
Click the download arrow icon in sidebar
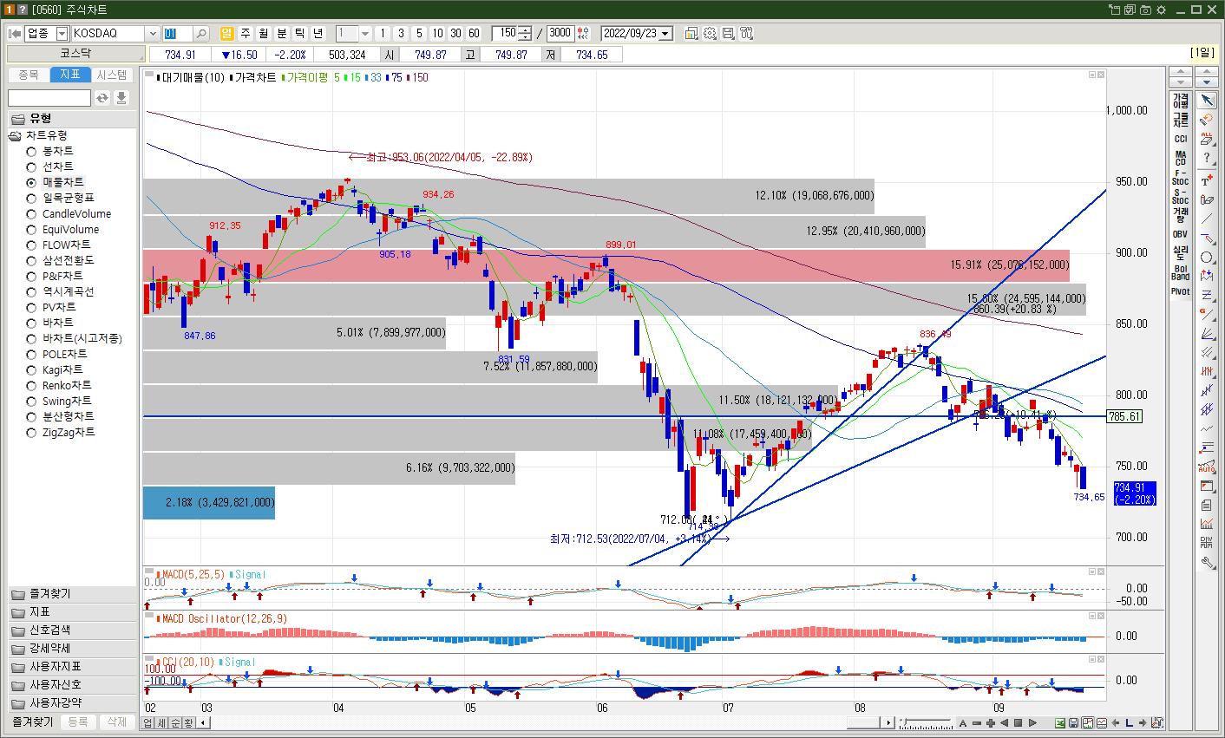(x=121, y=98)
